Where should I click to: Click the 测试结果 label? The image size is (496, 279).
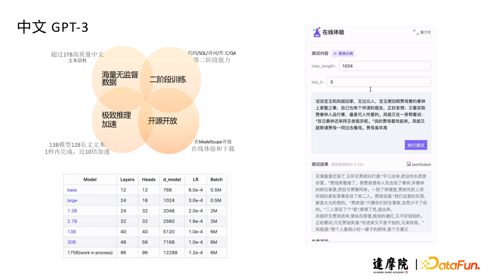click(320, 164)
